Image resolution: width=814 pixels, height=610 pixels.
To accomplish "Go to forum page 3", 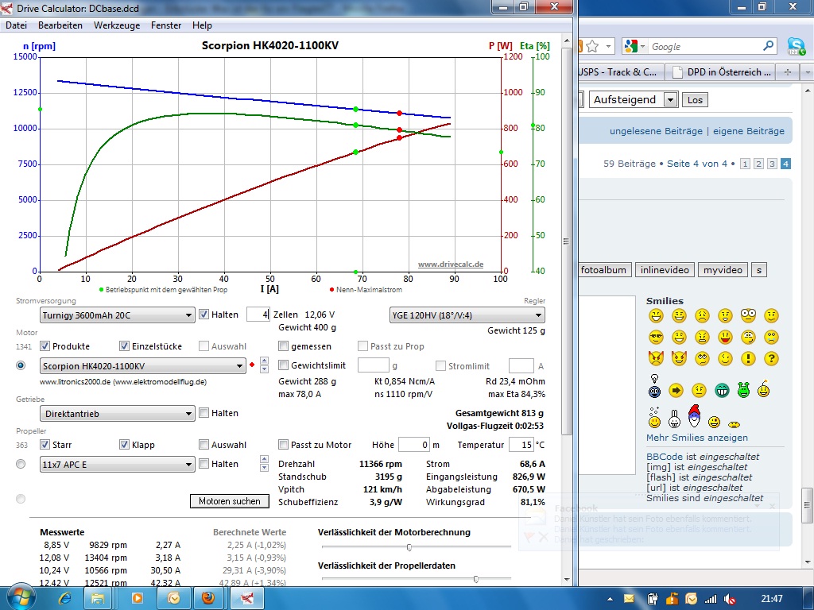I will tap(772, 164).
